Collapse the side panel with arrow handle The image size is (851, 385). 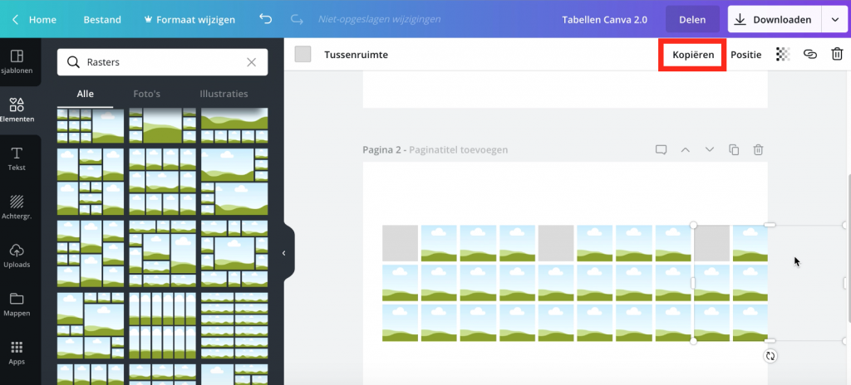point(283,253)
